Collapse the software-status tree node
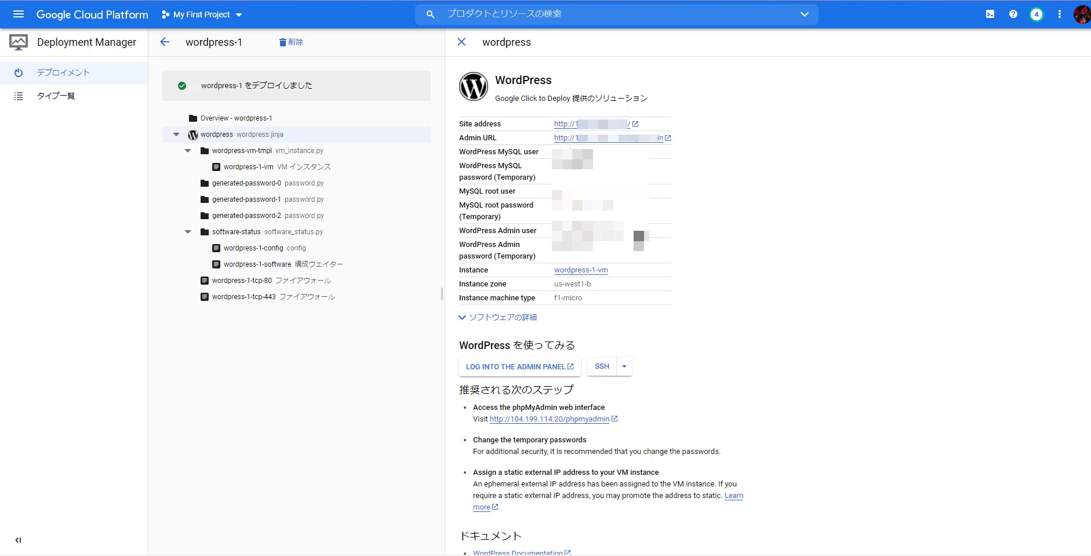 pyautogui.click(x=188, y=232)
